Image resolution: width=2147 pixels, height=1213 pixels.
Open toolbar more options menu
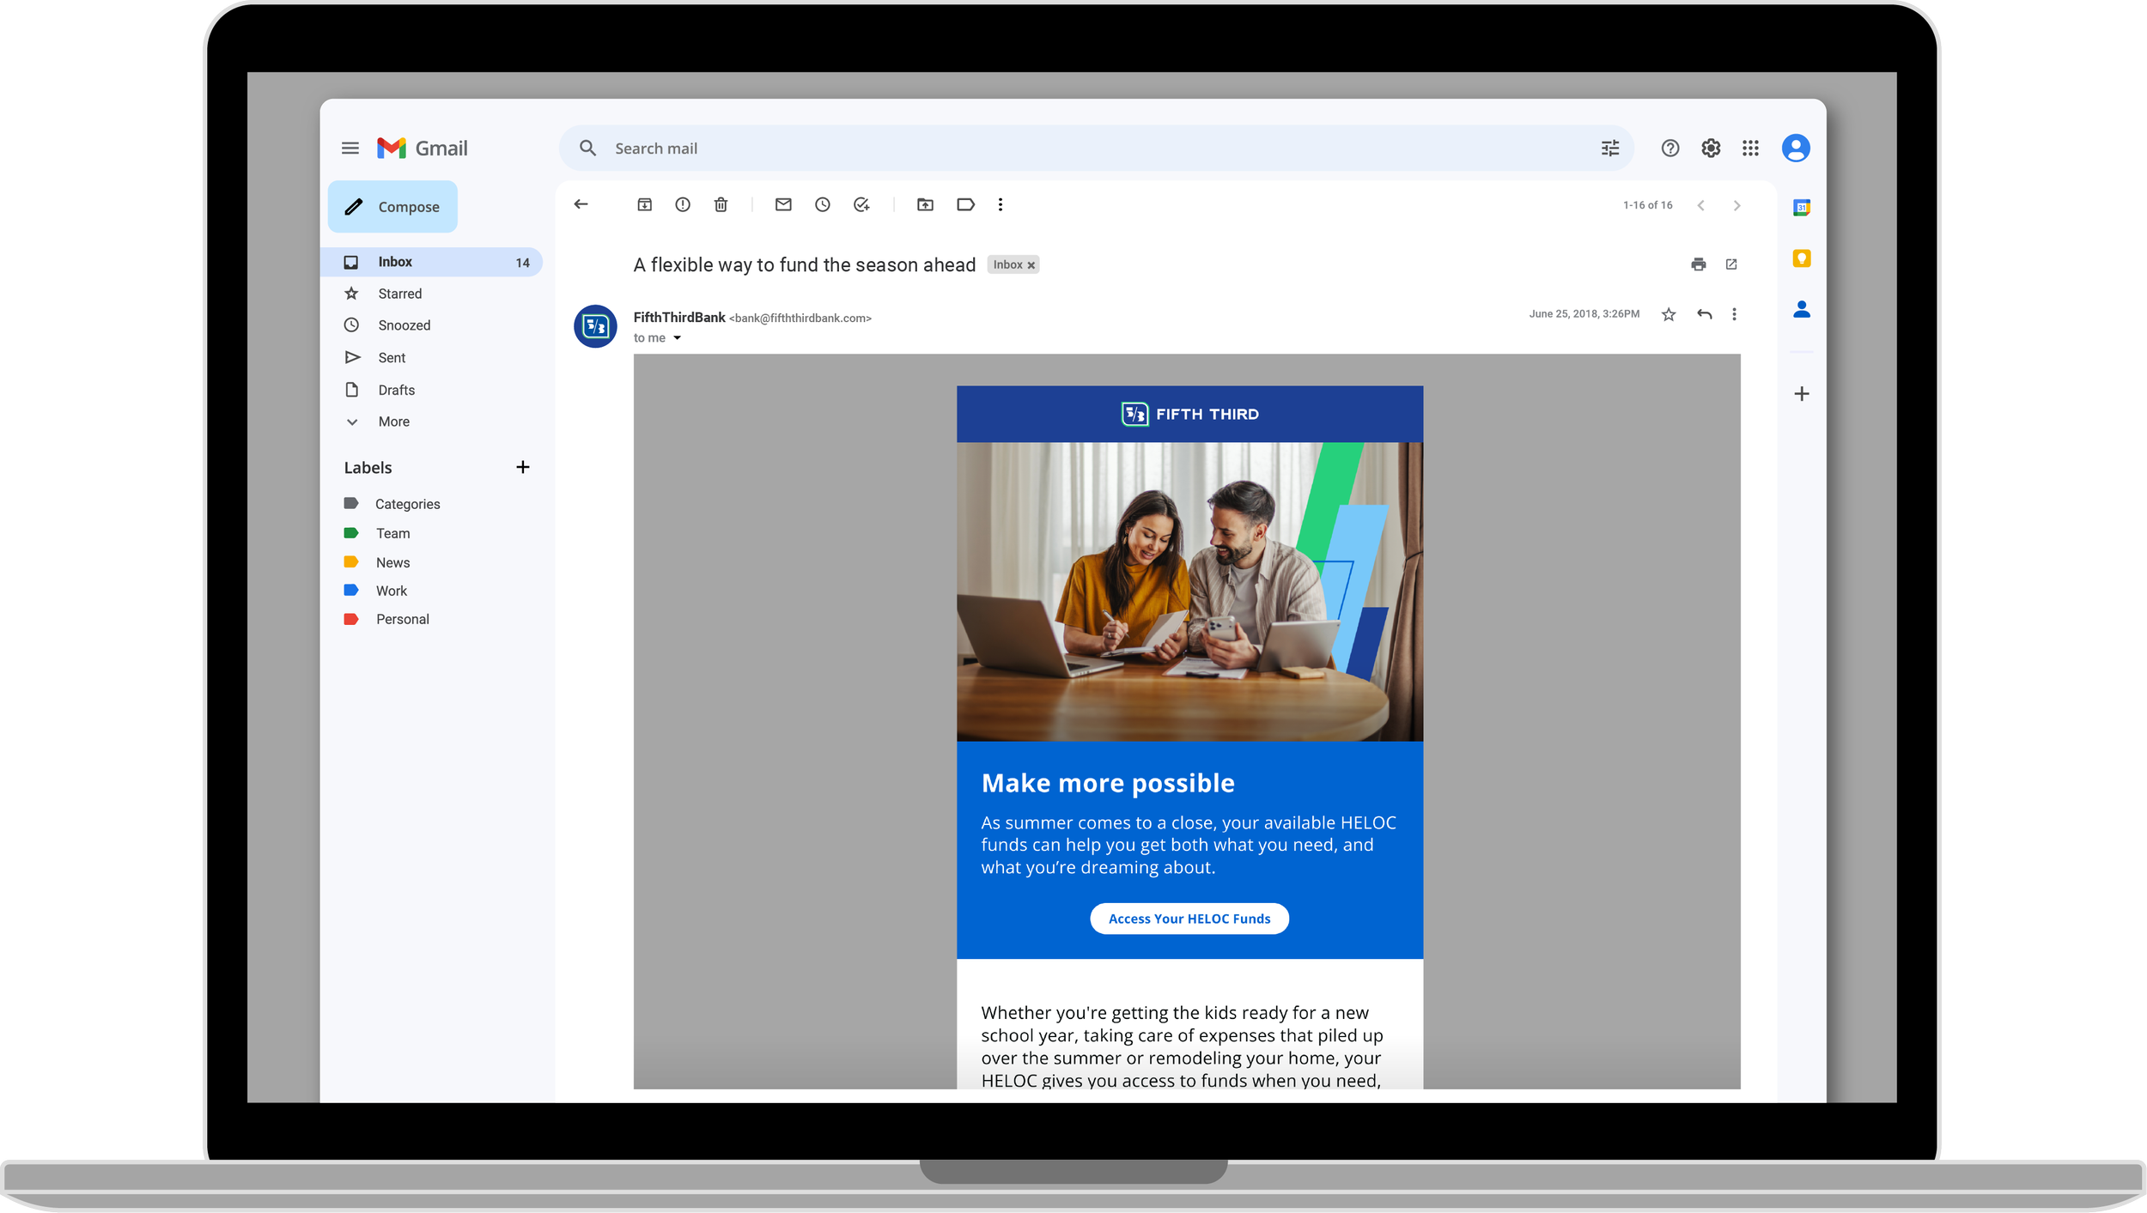(x=1001, y=204)
